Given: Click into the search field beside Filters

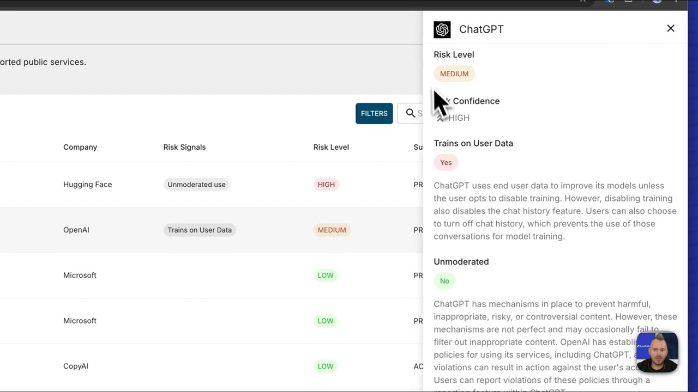Looking at the screenshot, I should 410,113.
